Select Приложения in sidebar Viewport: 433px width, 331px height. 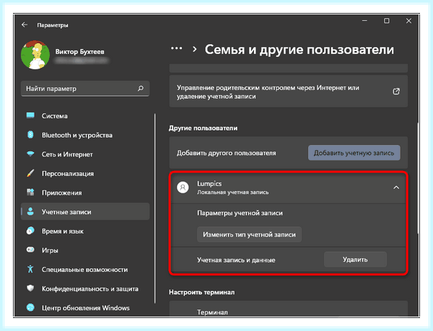tap(85, 193)
